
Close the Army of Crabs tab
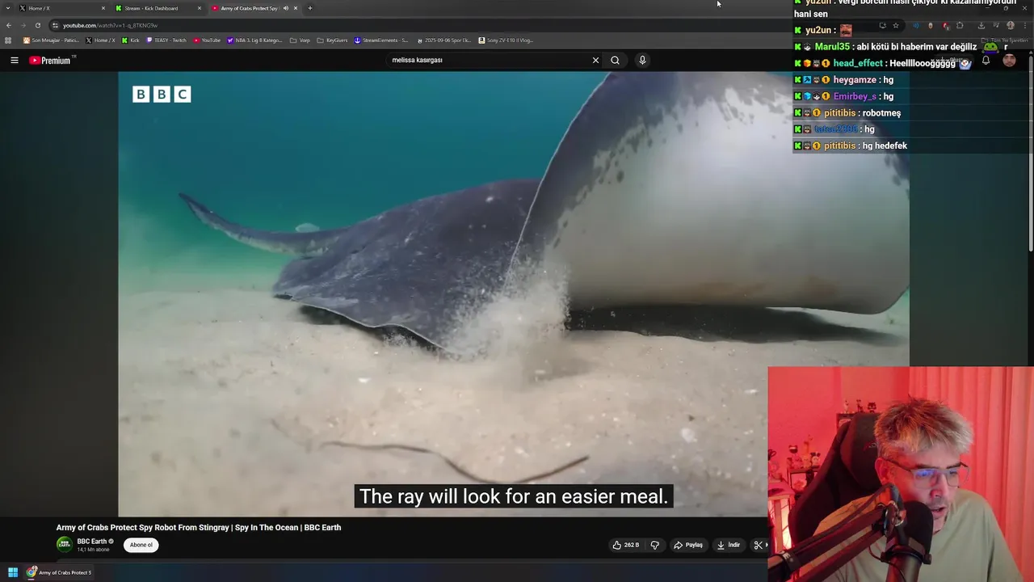[296, 8]
